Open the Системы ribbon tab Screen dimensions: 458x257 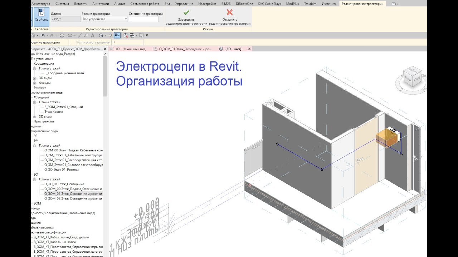click(x=62, y=4)
